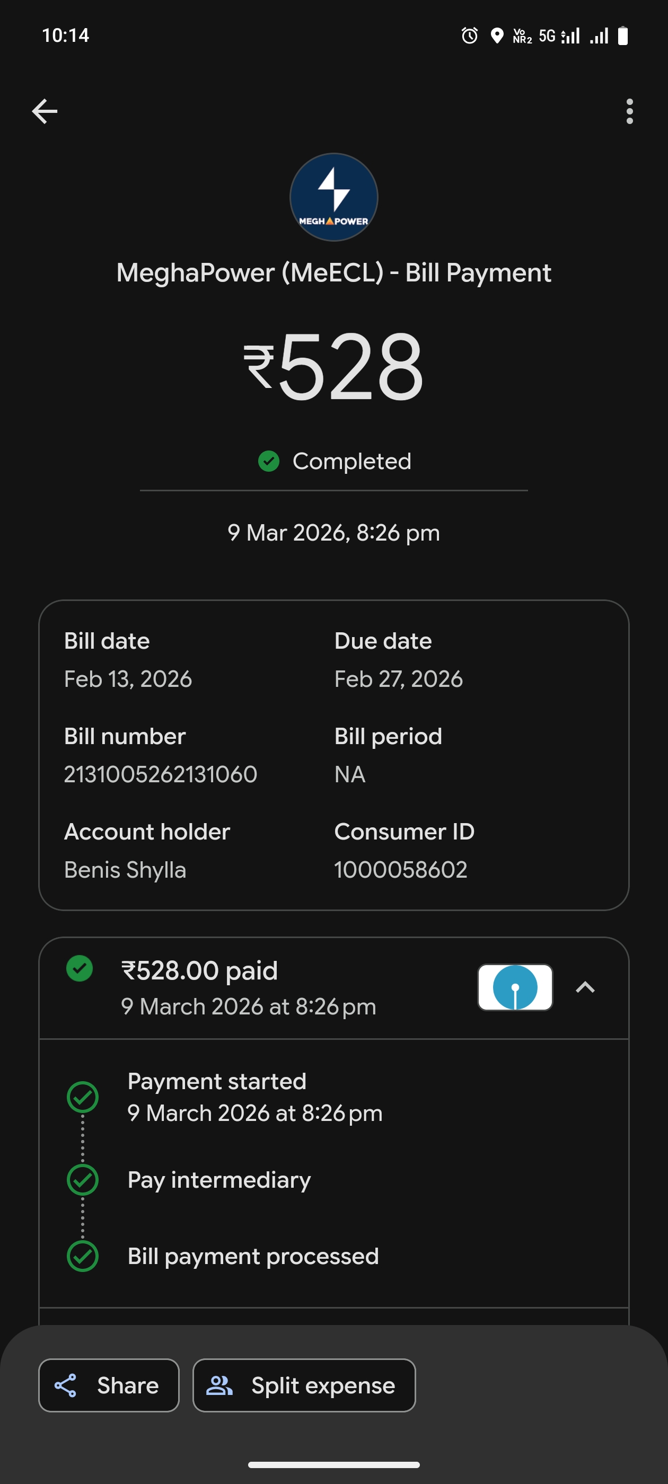
Task: Tap the Consumer ID 1000058602
Action: pyautogui.click(x=401, y=869)
